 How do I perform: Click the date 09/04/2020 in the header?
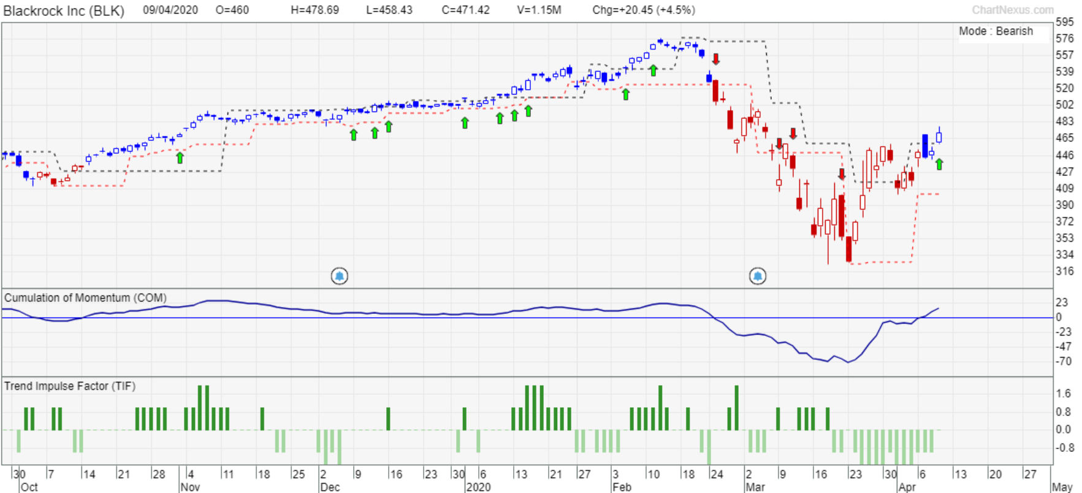coord(170,10)
